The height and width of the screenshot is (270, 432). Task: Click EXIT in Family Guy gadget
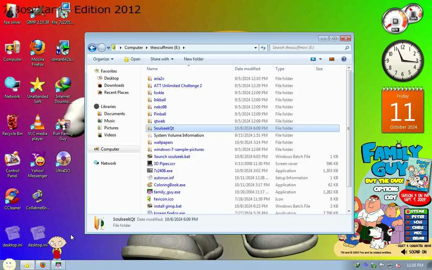pos(391,197)
